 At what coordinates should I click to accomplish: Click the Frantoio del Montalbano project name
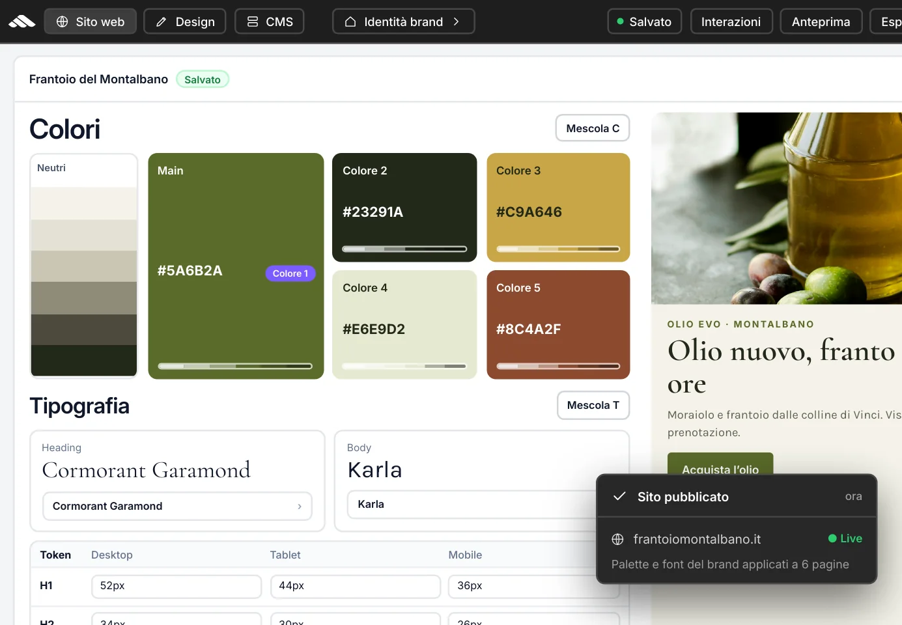click(x=98, y=79)
